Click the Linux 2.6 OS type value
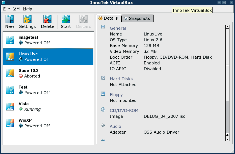The image size is (235, 154). [x=153, y=40]
